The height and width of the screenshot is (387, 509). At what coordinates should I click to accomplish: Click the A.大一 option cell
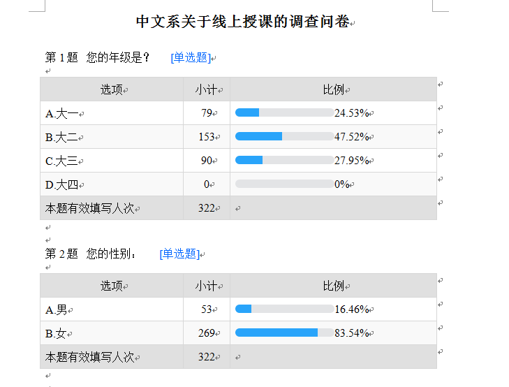pyautogui.click(x=63, y=113)
